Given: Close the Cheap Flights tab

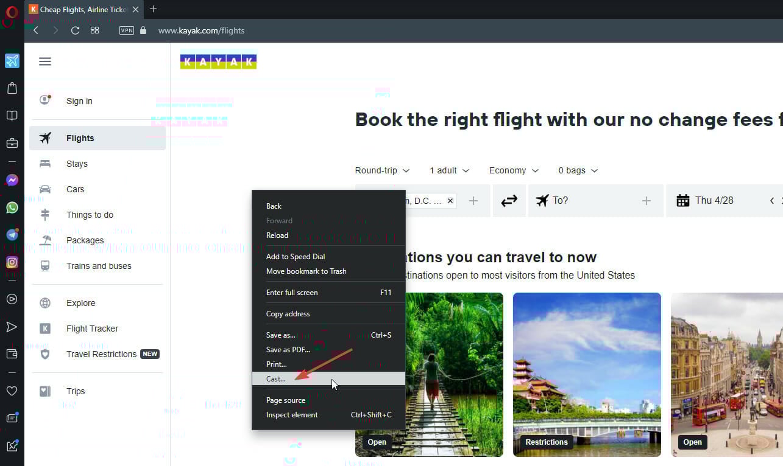Looking at the screenshot, I should pyautogui.click(x=135, y=9).
